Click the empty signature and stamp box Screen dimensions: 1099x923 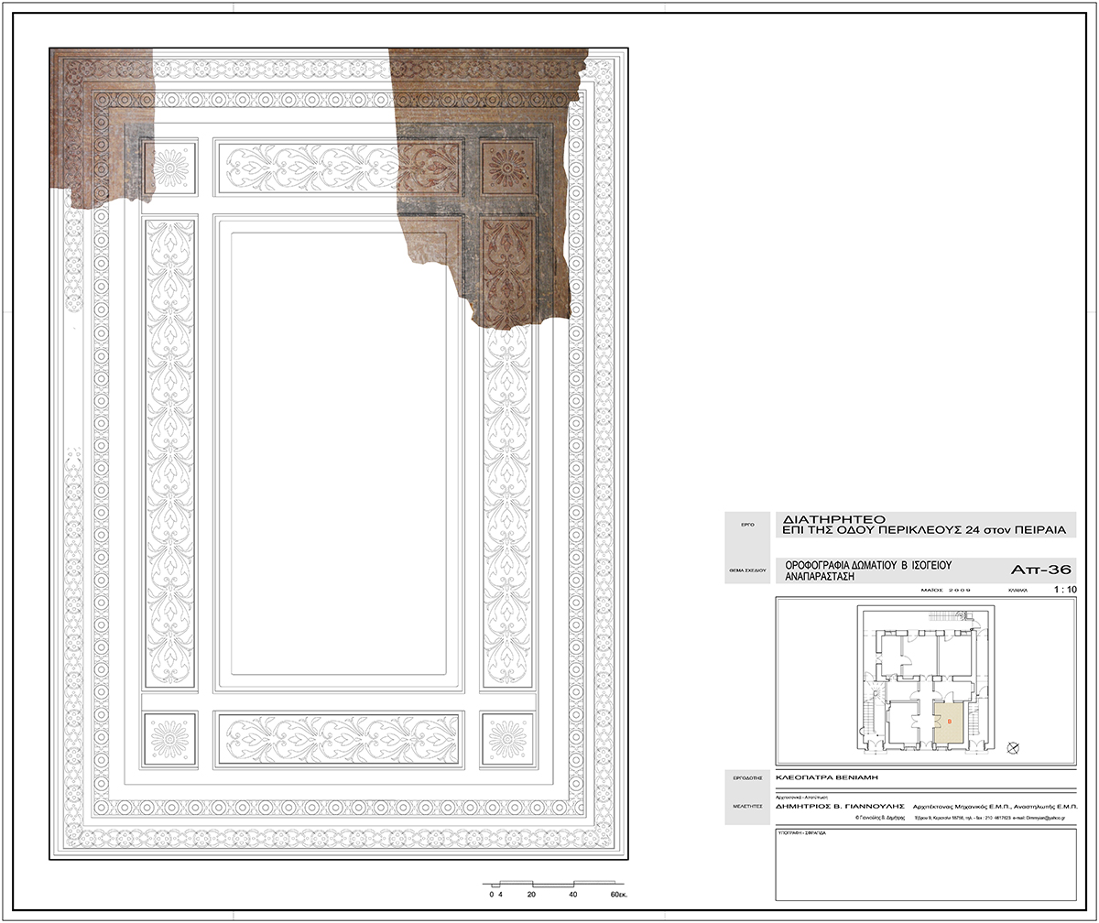click(x=926, y=864)
